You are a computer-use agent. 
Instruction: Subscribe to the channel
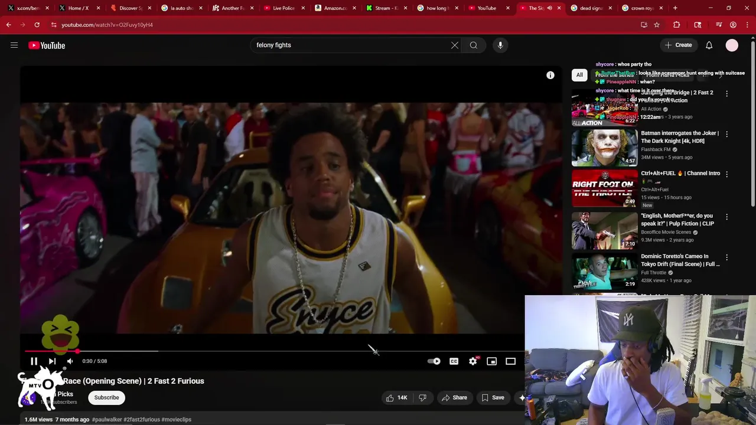pyautogui.click(x=106, y=397)
